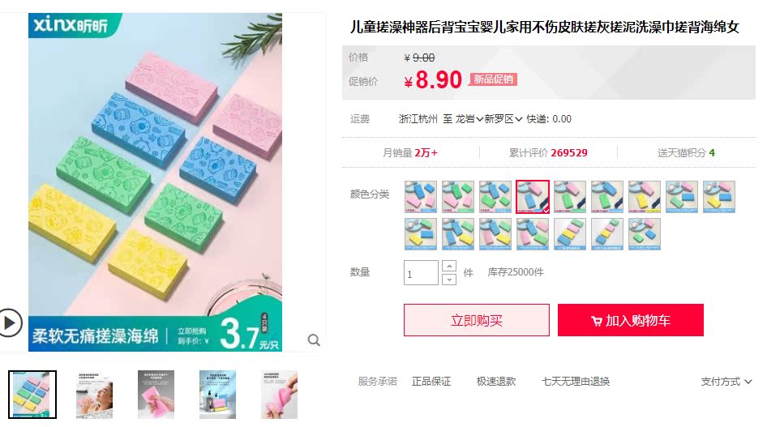The width and height of the screenshot is (767, 427).
Task: Click 加入购物车 add to cart button
Action: coord(631,320)
